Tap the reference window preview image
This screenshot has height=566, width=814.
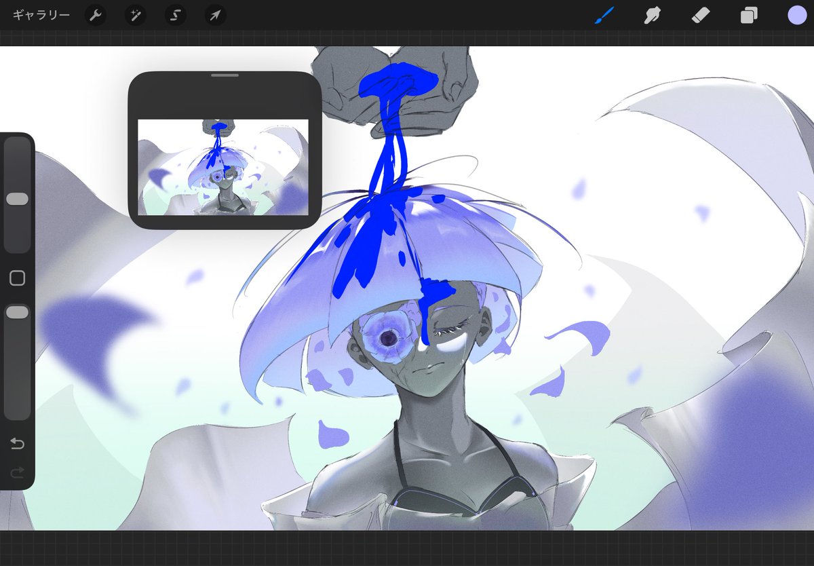pos(223,168)
